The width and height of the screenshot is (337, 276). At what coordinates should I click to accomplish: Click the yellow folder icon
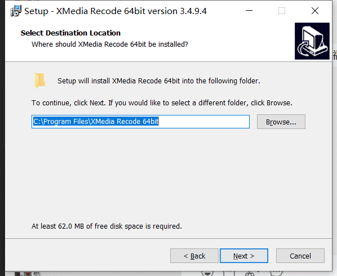click(x=40, y=81)
